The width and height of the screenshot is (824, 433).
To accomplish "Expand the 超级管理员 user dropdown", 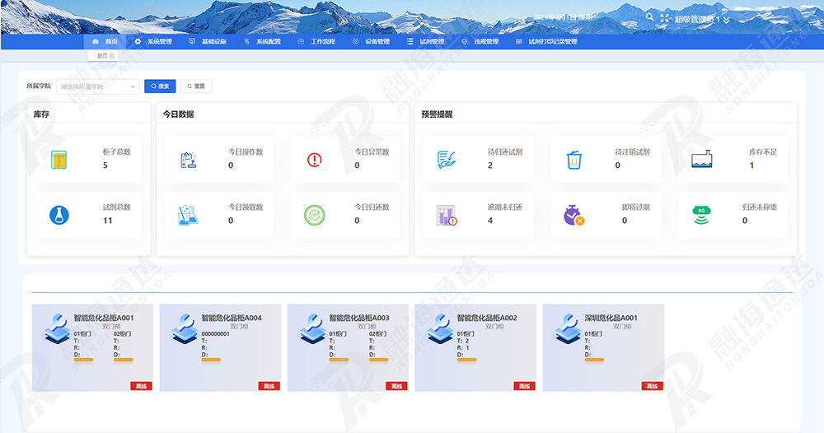I will click(702, 20).
